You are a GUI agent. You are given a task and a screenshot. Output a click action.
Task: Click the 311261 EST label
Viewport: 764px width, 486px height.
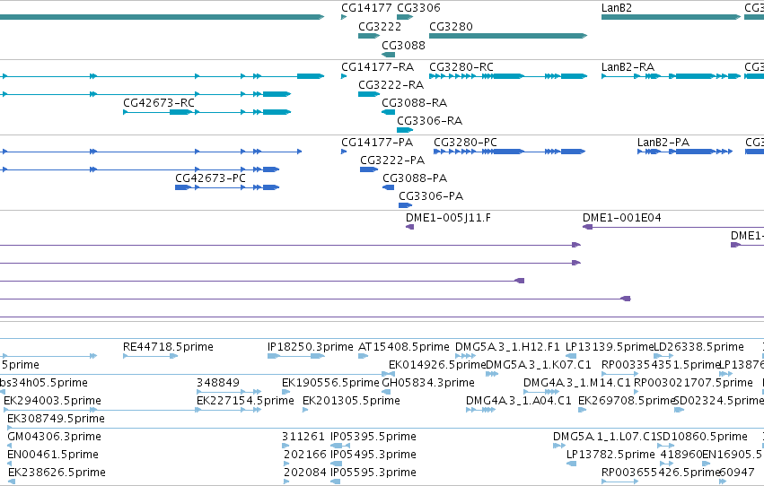click(x=303, y=437)
